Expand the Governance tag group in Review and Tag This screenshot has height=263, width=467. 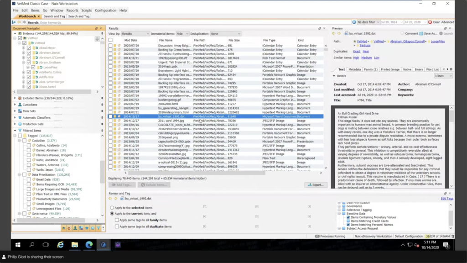tap(339, 206)
